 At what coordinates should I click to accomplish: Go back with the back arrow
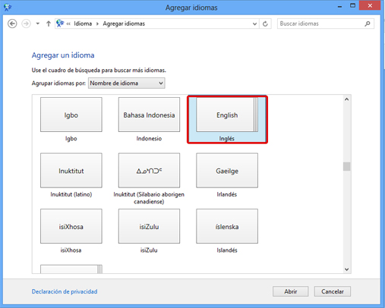click(12, 24)
